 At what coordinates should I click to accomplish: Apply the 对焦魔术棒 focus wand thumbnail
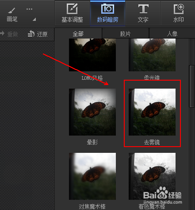coord(92,176)
